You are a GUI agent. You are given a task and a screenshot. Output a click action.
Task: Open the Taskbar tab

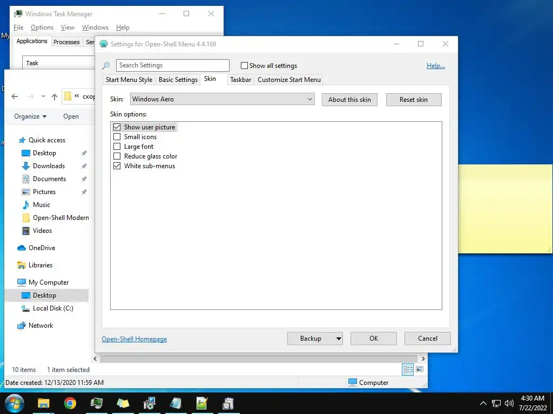point(241,80)
